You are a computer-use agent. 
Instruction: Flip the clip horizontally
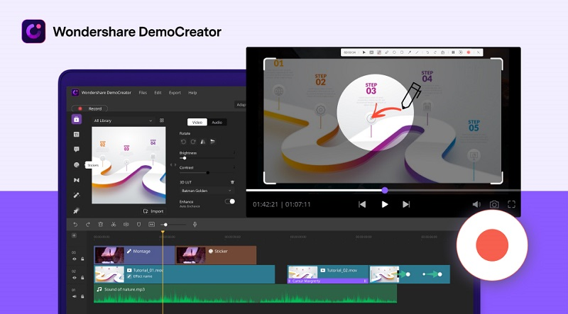pyautogui.click(x=203, y=142)
